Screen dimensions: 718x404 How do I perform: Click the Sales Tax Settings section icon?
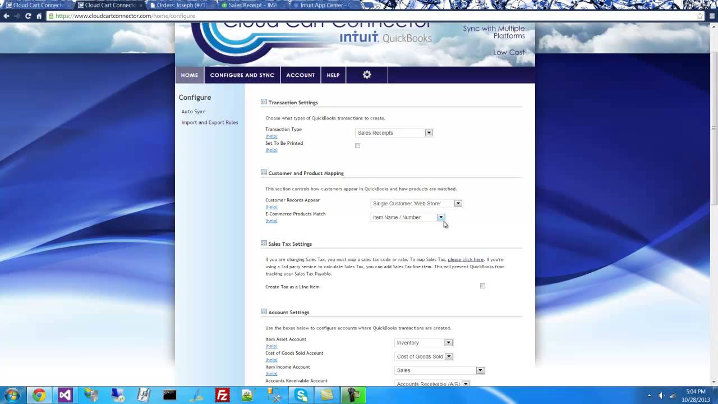tap(264, 244)
